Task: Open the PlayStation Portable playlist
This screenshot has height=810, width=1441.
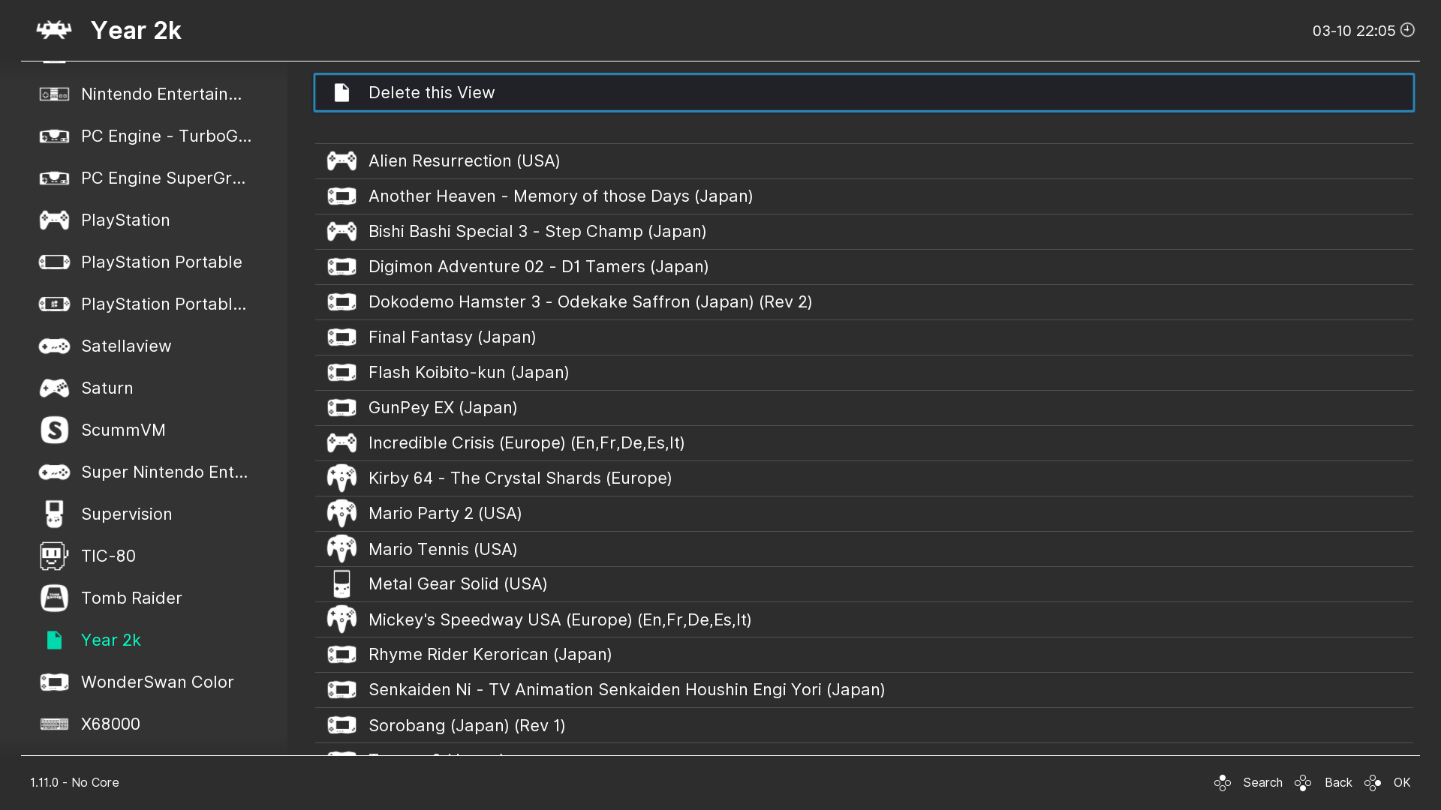Action: (161, 262)
